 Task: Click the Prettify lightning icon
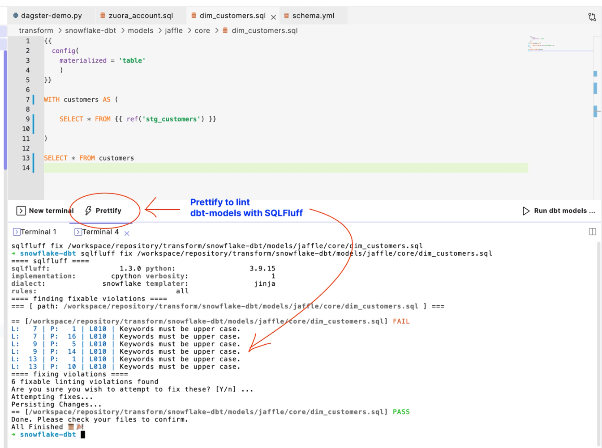tap(88, 211)
